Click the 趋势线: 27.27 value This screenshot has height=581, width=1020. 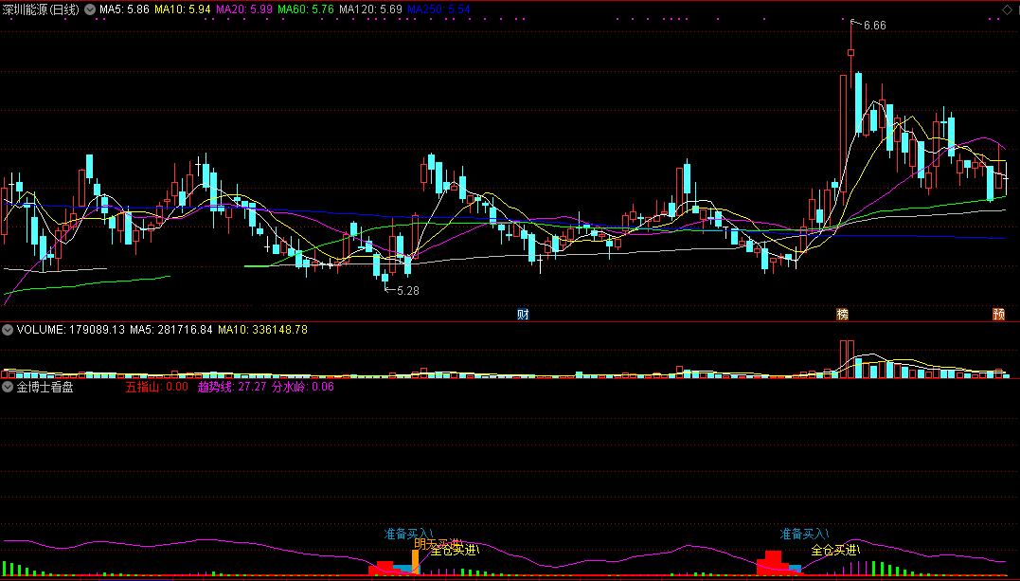click(232, 388)
